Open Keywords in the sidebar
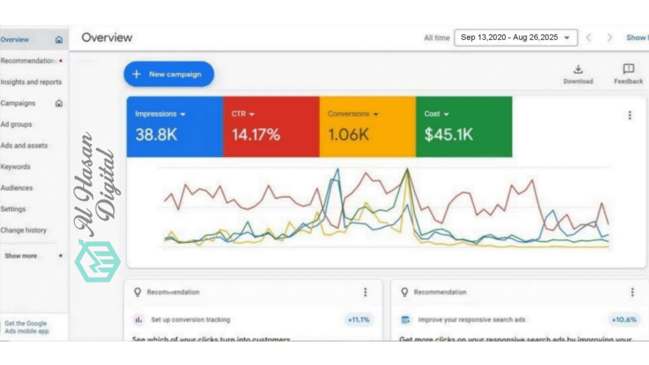649x365 pixels. (x=16, y=167)
